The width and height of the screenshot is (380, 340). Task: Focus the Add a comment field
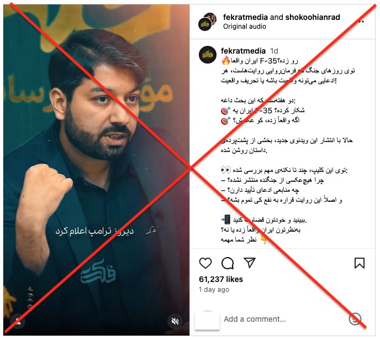coord(283,319)
